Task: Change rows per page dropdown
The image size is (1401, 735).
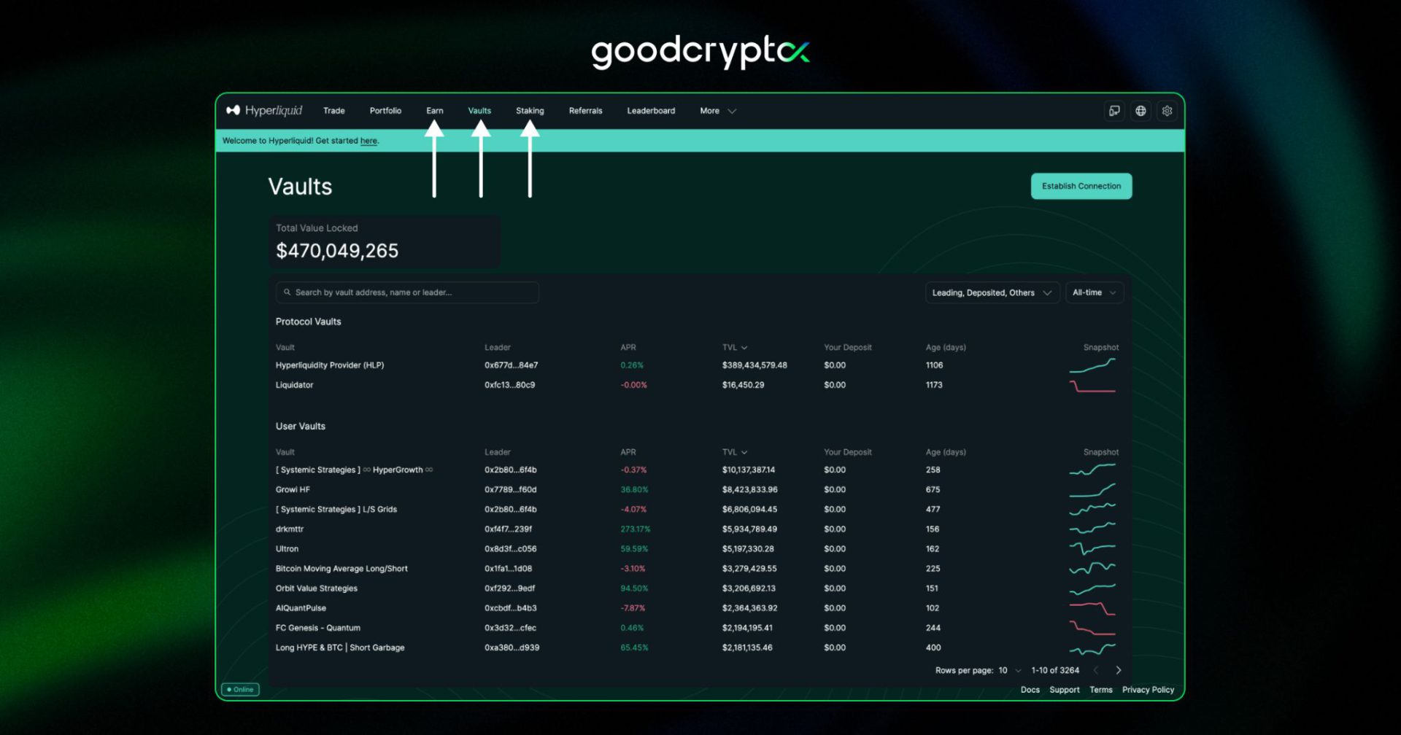Action: click(1010, 670)
